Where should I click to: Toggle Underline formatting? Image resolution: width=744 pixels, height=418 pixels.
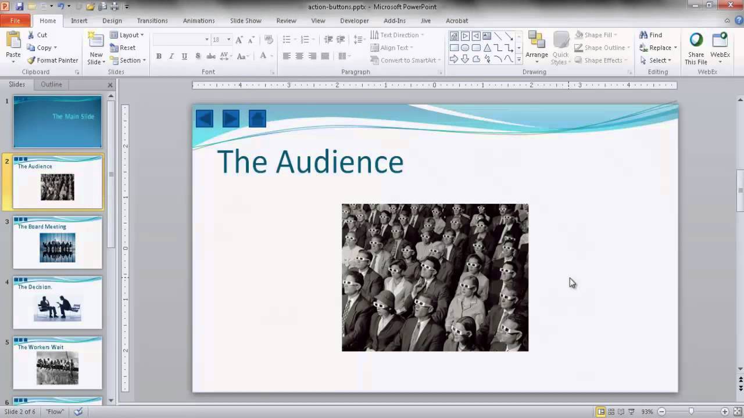184,56
